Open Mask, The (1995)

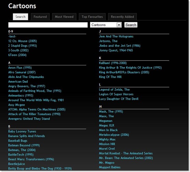111,111
